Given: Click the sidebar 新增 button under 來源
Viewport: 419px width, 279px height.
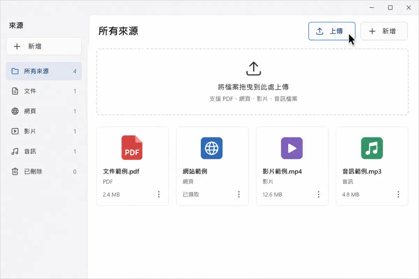Looking at the screenshot, I should (x=44, y=46).
